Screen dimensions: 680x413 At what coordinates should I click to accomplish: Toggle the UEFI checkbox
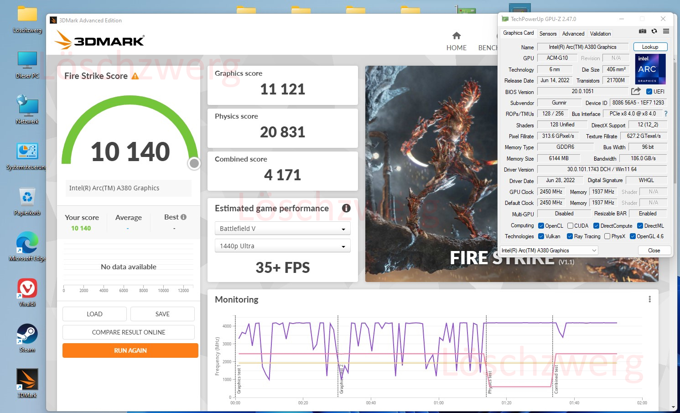click(x=649, y=92)
